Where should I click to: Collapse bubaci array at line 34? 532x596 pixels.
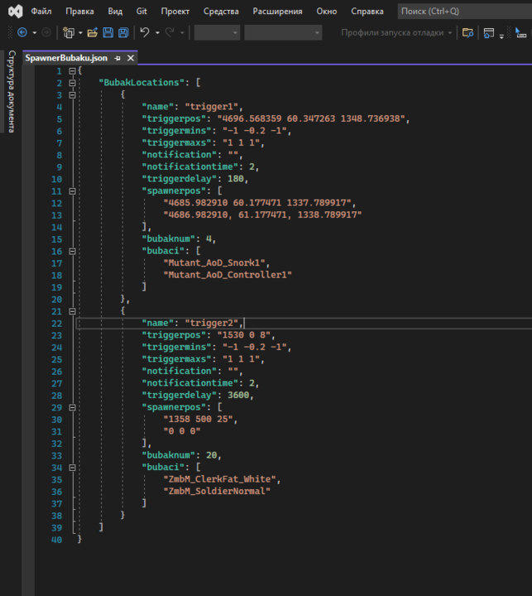(72, 468)
